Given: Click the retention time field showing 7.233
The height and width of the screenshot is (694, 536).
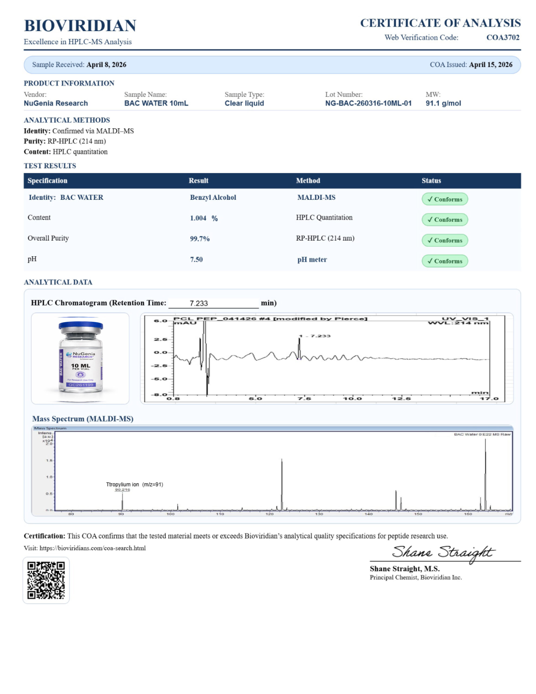Looking at the screenshot, I should (x=213, y=303).
